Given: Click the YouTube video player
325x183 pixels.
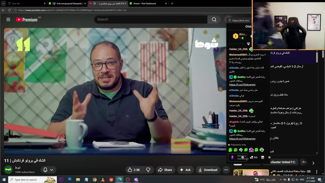Looking at the screenshot, I should (x=115, y=91).
